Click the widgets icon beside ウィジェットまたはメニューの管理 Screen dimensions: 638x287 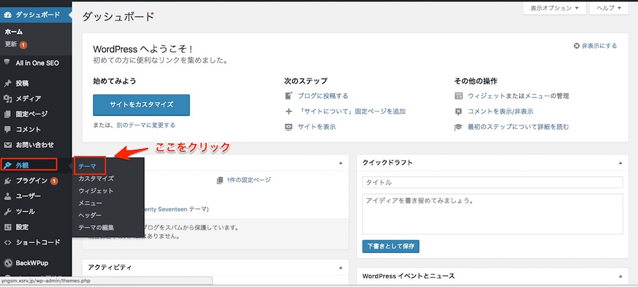[459, 96]
